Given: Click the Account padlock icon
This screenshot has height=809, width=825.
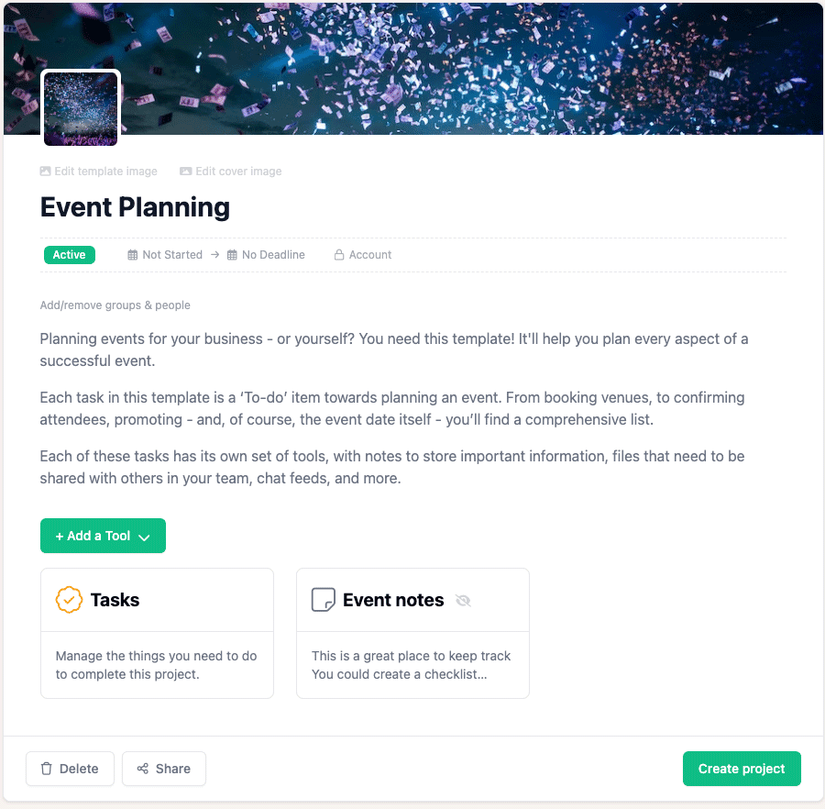Looking at the screenshot, I should coord(339,254).
